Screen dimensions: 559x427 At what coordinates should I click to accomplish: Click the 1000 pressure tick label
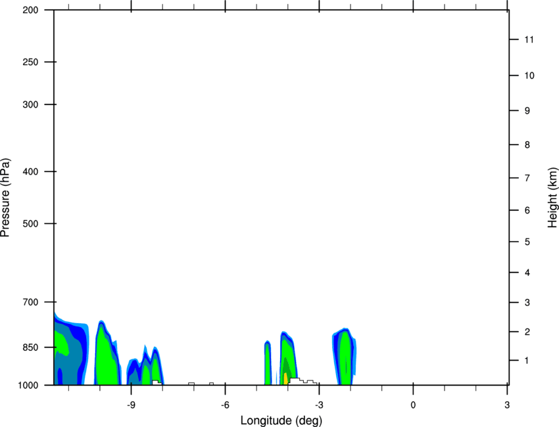pos(28,386)
